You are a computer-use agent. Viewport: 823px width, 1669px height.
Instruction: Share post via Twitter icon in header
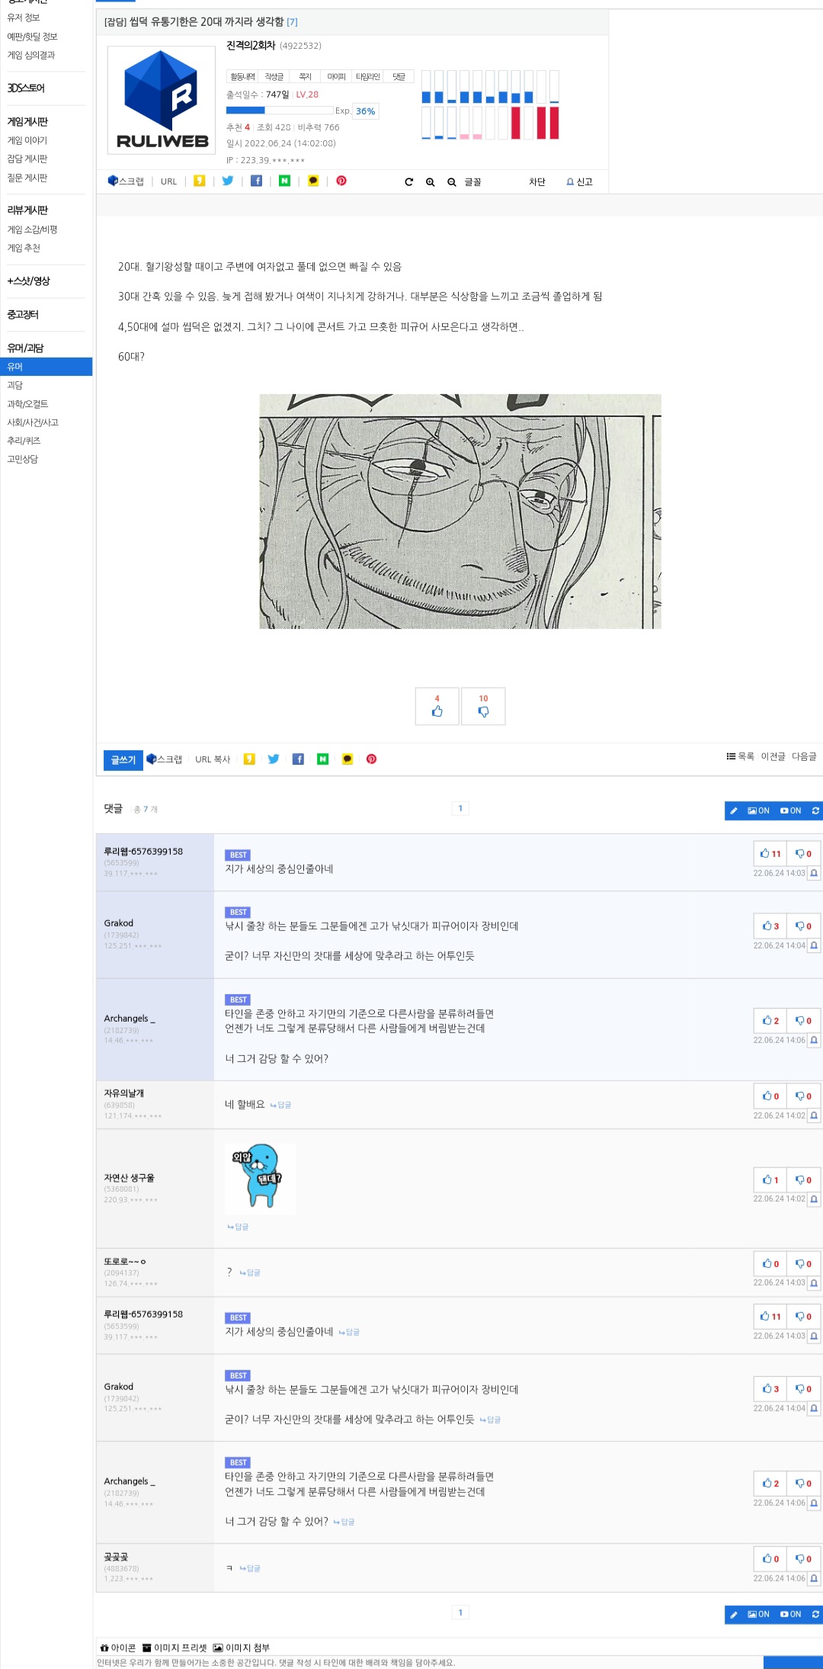228,181
